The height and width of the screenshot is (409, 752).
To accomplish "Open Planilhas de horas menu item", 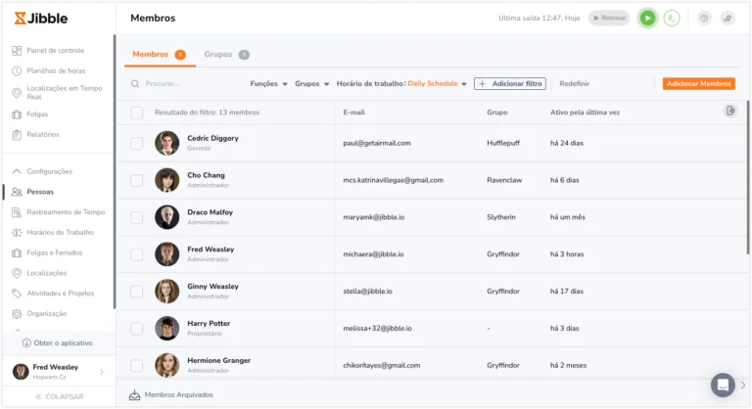I will [58, 71].
